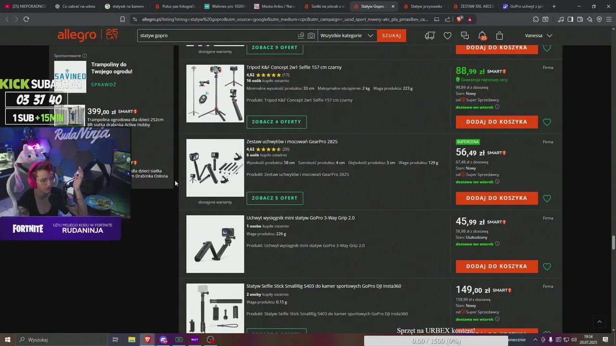The height and width of the screenshot is (346, 616).
Task: Click the share page icon in address bar
Action: (x=448, y=19)
